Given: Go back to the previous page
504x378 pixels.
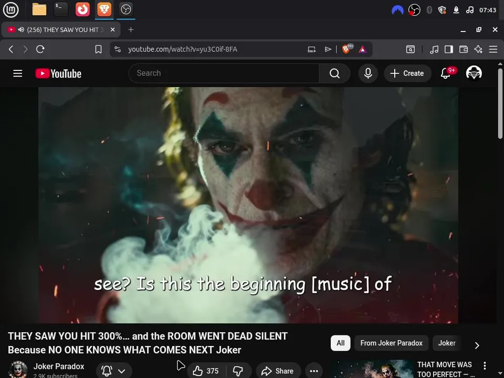Looking at the screenshot, I should point(11,49).
